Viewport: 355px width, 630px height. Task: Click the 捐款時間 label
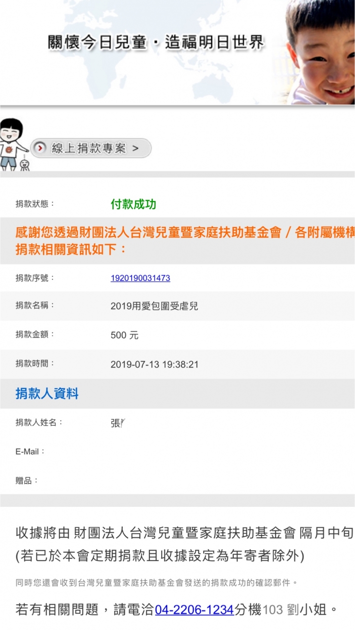pyautogui.click(x=35, y=364)
